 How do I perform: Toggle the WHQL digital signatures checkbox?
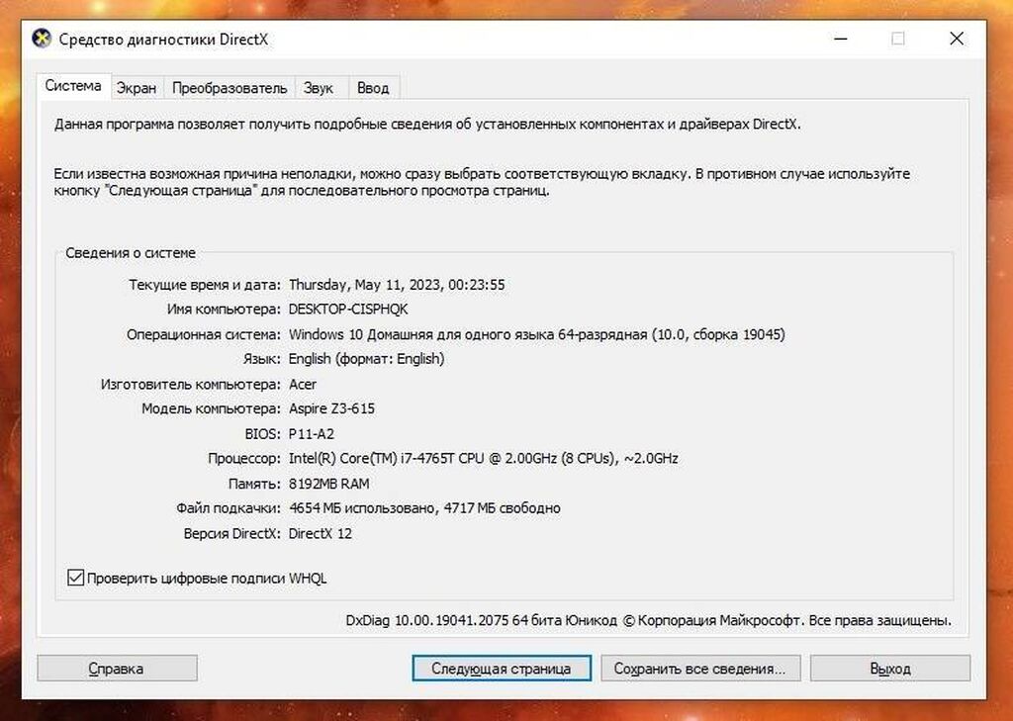click(x=76, y=578)
